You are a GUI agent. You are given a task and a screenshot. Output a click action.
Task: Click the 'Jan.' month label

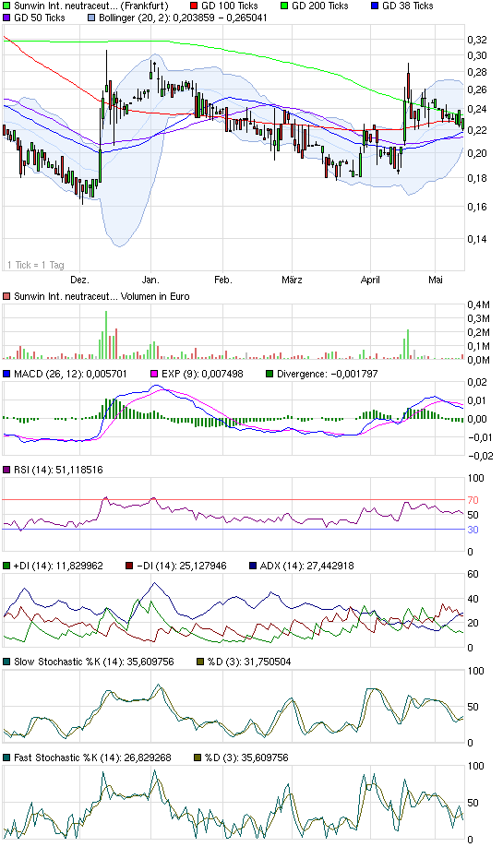click(x=150, y=280)
